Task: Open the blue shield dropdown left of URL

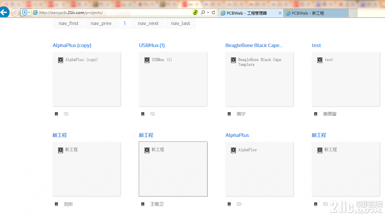Action: (x=26, y=12)
